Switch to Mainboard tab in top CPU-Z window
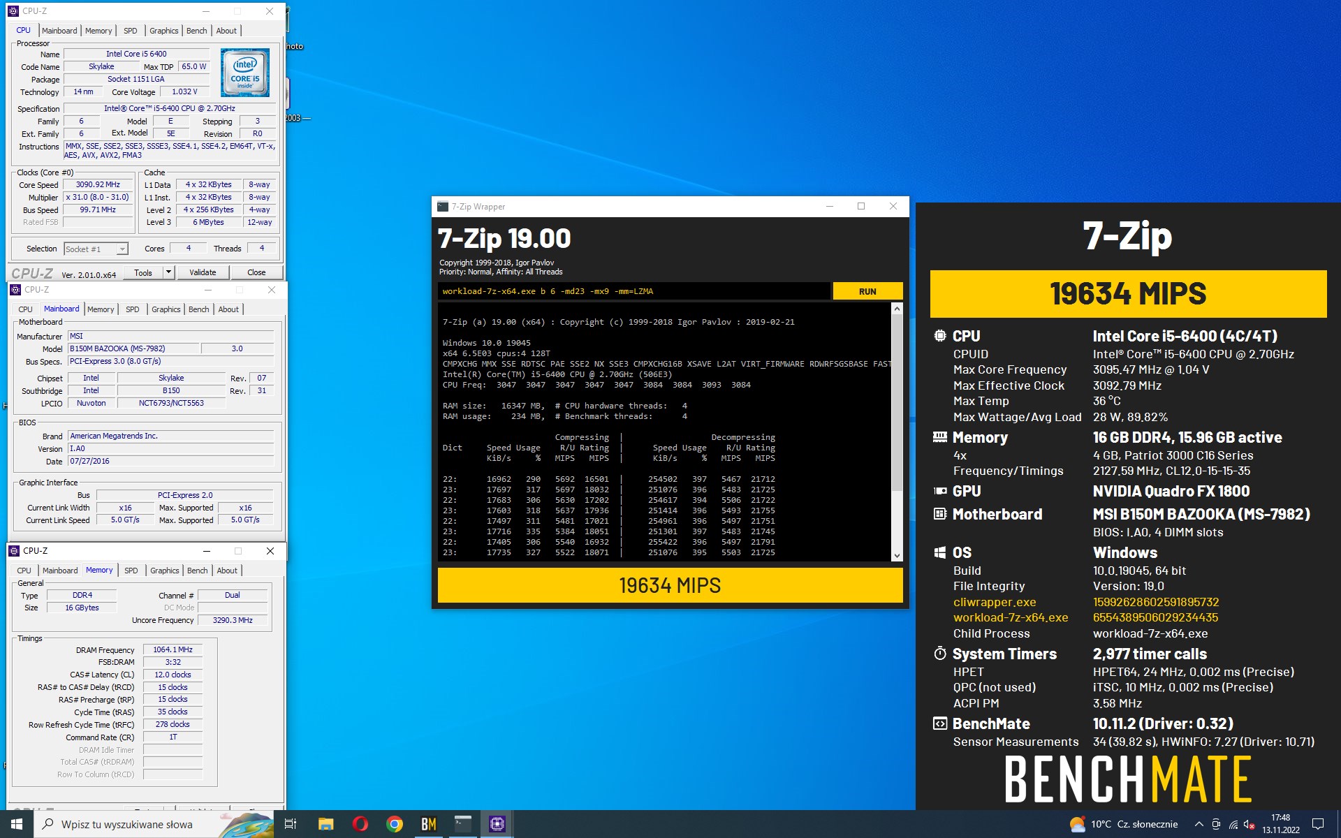 click(59, 31)
